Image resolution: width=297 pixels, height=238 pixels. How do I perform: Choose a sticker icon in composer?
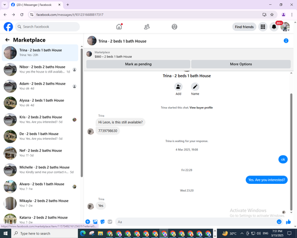pyautogui.click(x=103, y=222)
